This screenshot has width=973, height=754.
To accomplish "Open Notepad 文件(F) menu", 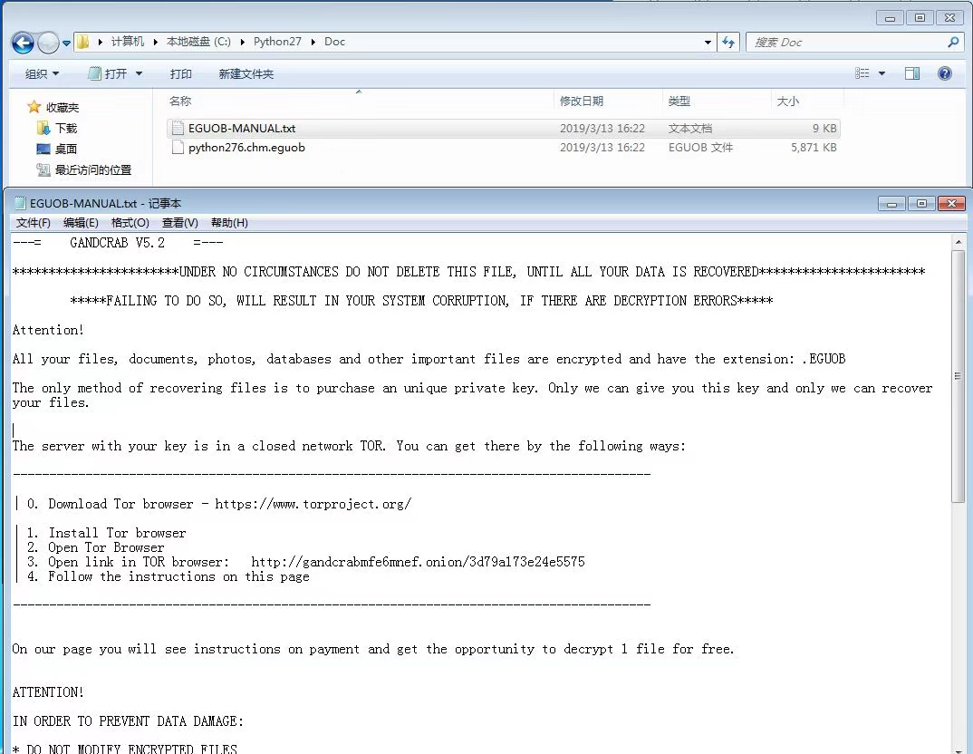I will pyautogui.click(x=33, y=223).
